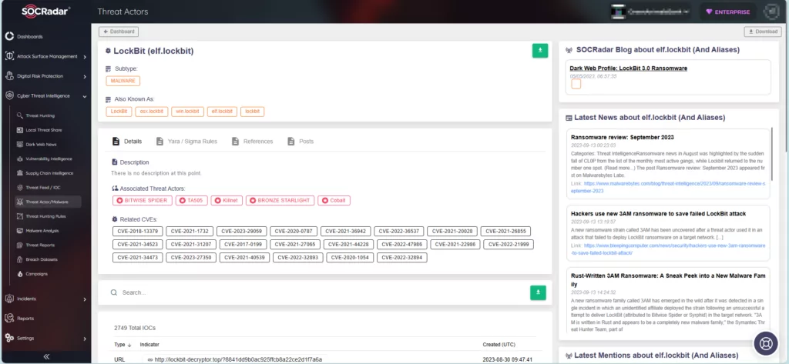Select Threat Feed / IOC item
This screenshot has height=364, width=789.
click(42, 188)
